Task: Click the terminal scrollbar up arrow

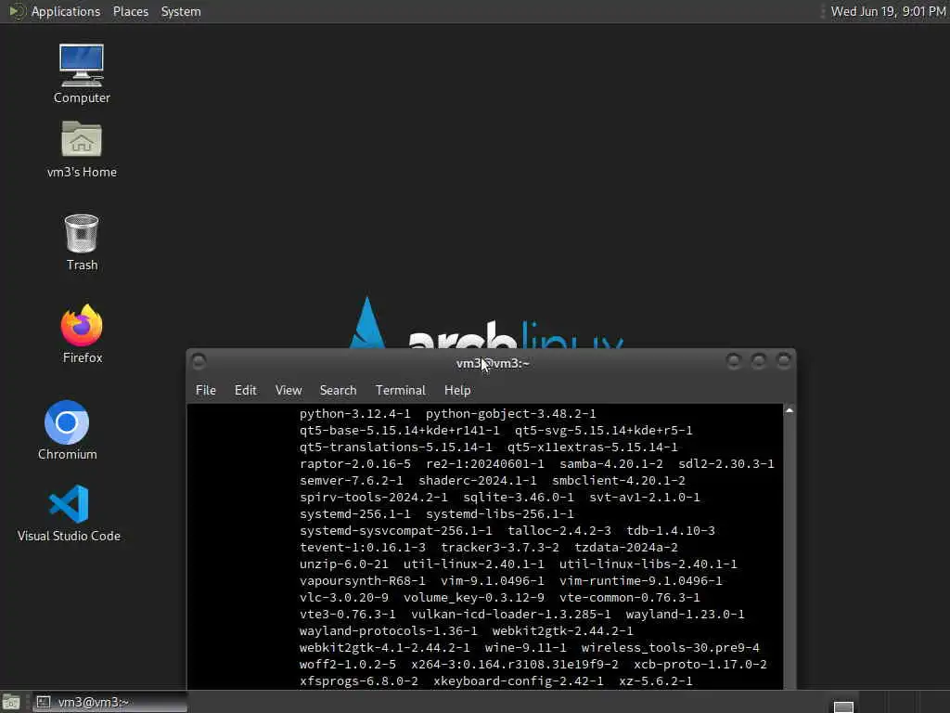Action: click(789, 410)
